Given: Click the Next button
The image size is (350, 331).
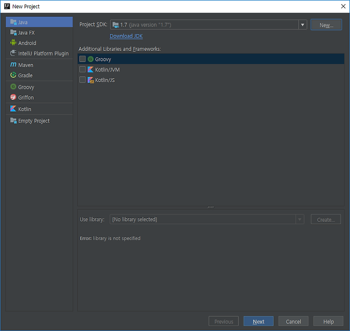Looking at the screenshot, I should click(259, 321).
